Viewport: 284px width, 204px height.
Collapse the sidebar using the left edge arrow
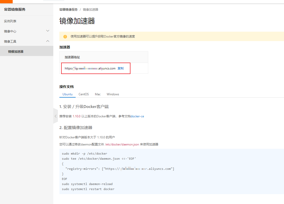56,116
